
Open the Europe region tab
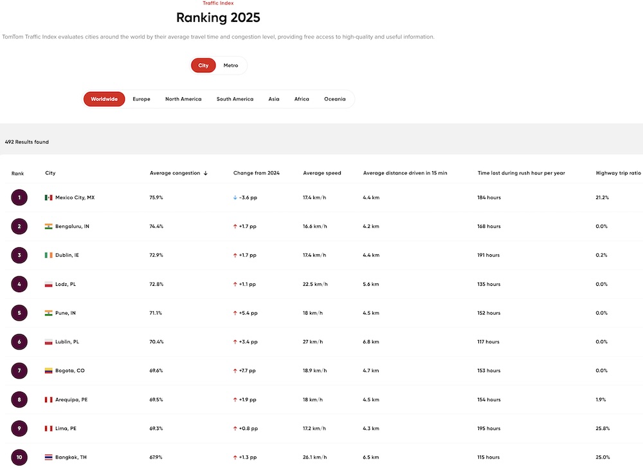click(141, 99)
